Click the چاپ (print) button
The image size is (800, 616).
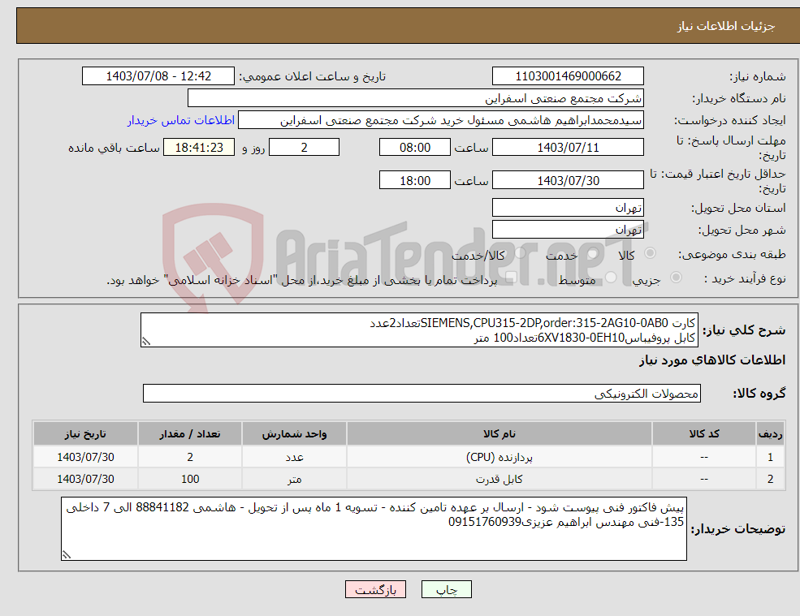(x=447, y=589)
